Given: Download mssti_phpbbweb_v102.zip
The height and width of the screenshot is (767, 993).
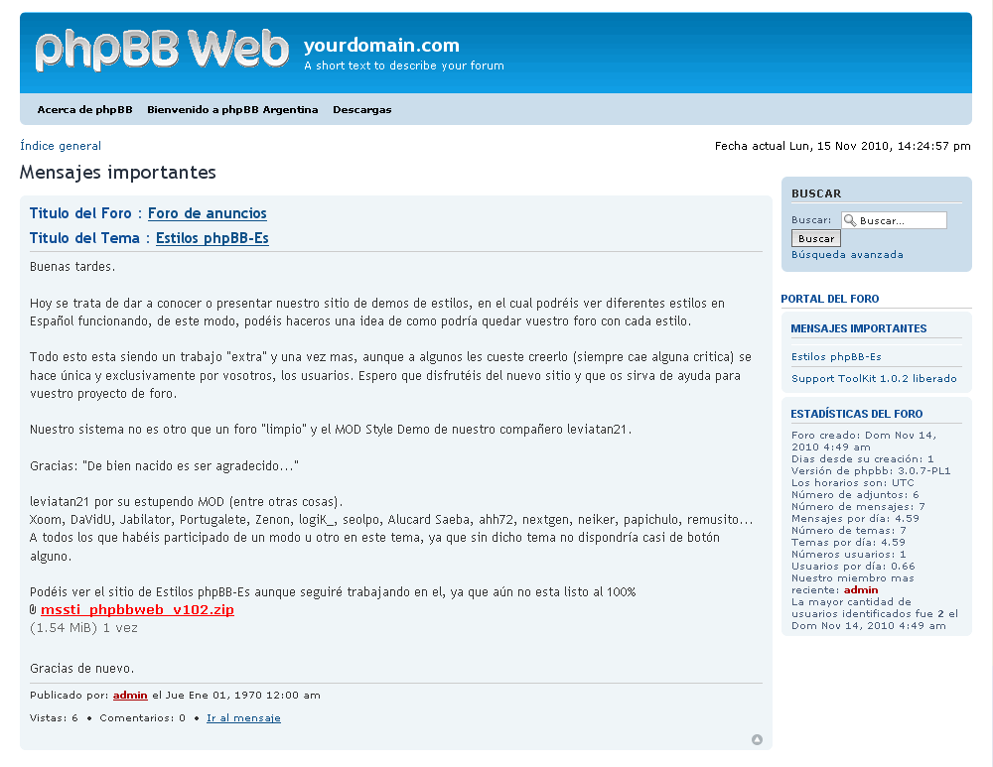Looking at the screenshot, I should click(x=138, y=610).
